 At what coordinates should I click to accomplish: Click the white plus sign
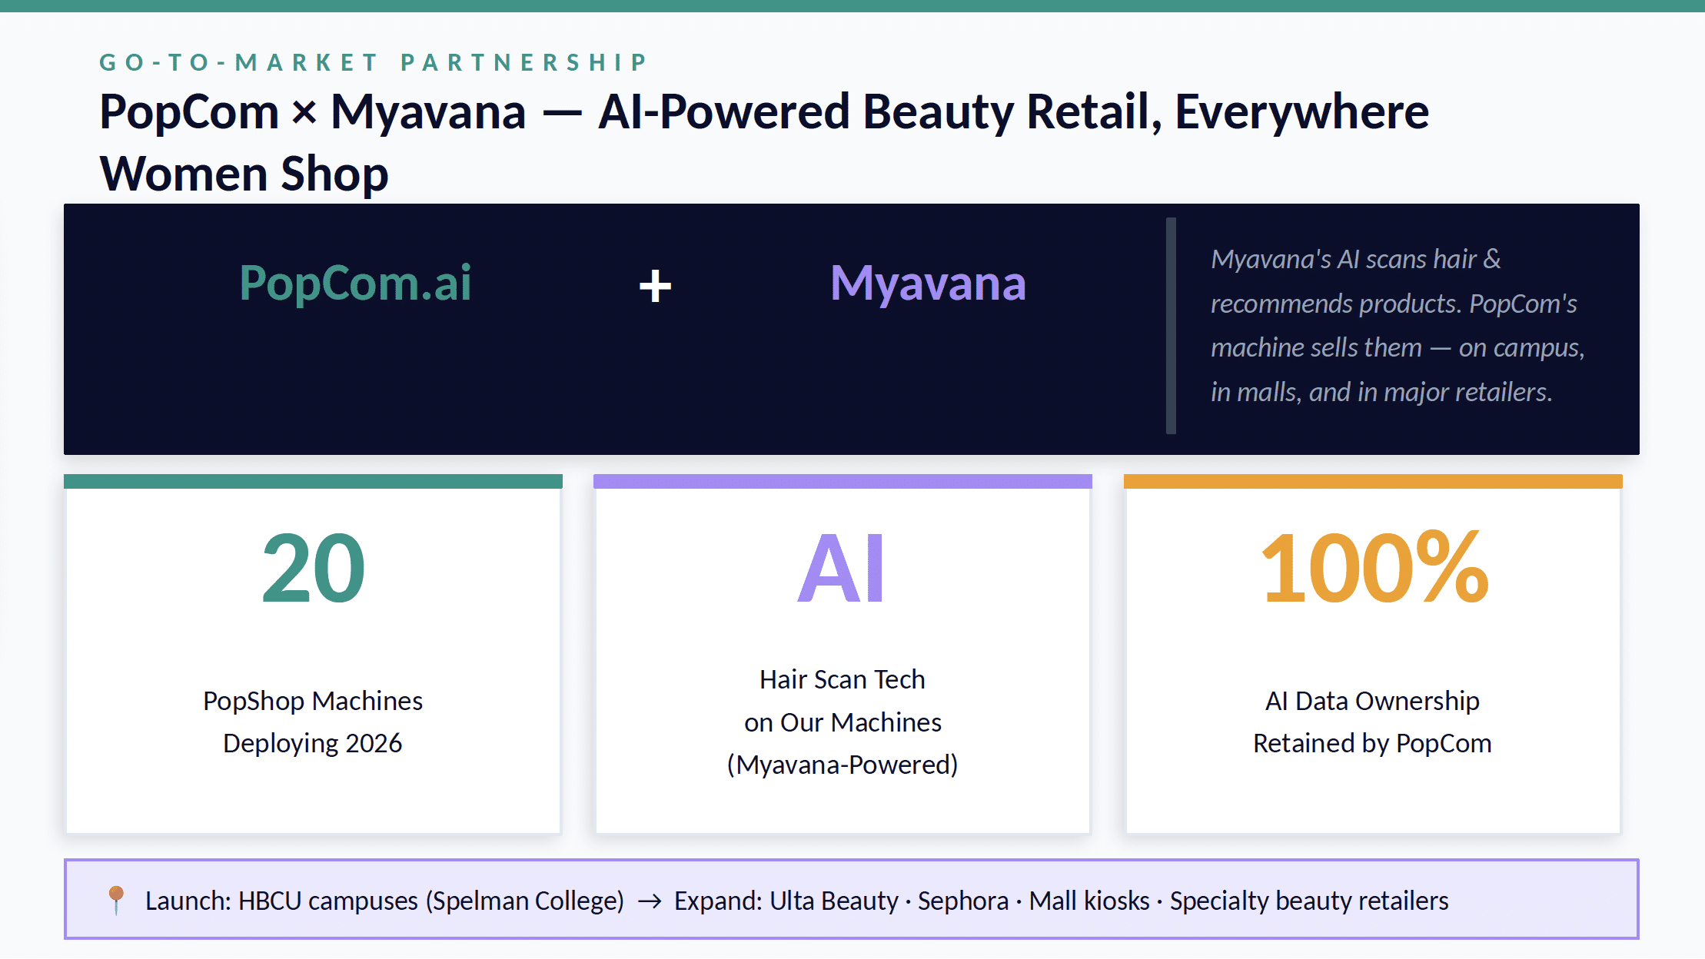[655, 286]
